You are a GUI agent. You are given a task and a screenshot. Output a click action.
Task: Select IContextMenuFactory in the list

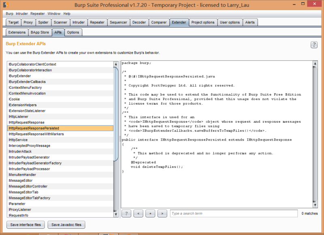coord(60,88)
